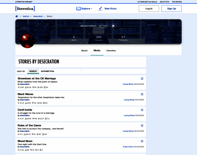
Task: Click view count 48.7k on Rules of the Game
Action: [27, 134]
